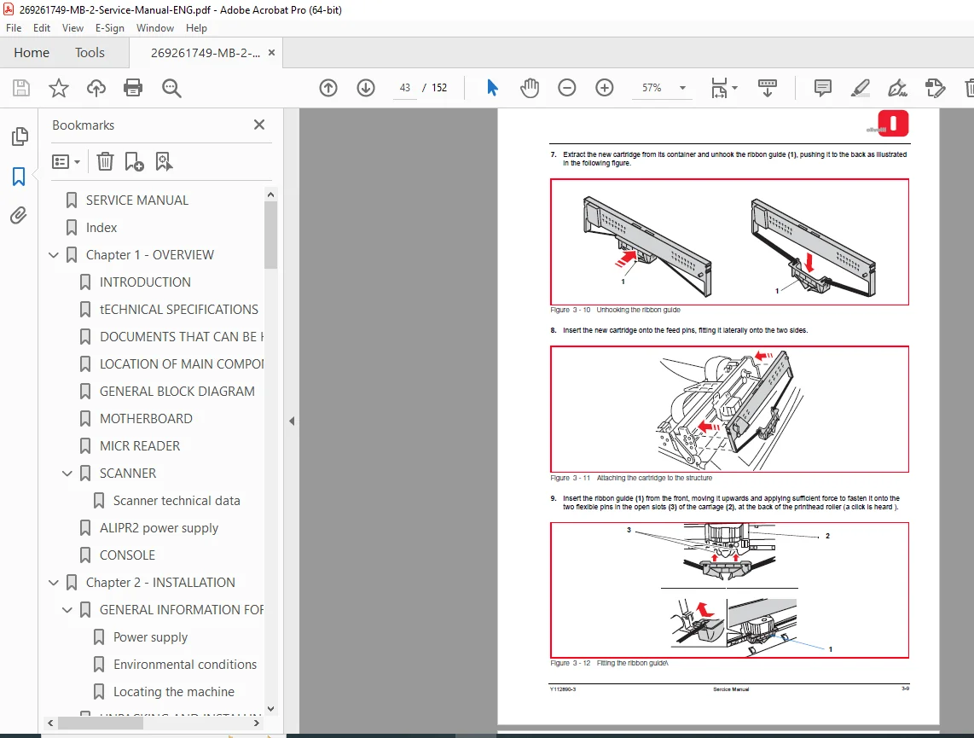Screen dimensions: 974x738
Task: Jump to GENERAL BLOCK DIAGRAM bookmark
Action: (177, 392)
